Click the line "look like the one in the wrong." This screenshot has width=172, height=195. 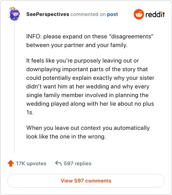click(x=66, y=136)
